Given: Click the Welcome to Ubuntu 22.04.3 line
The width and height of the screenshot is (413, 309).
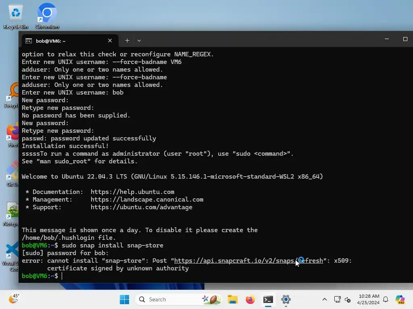Looking at the screenshot, I should (172, 177).
